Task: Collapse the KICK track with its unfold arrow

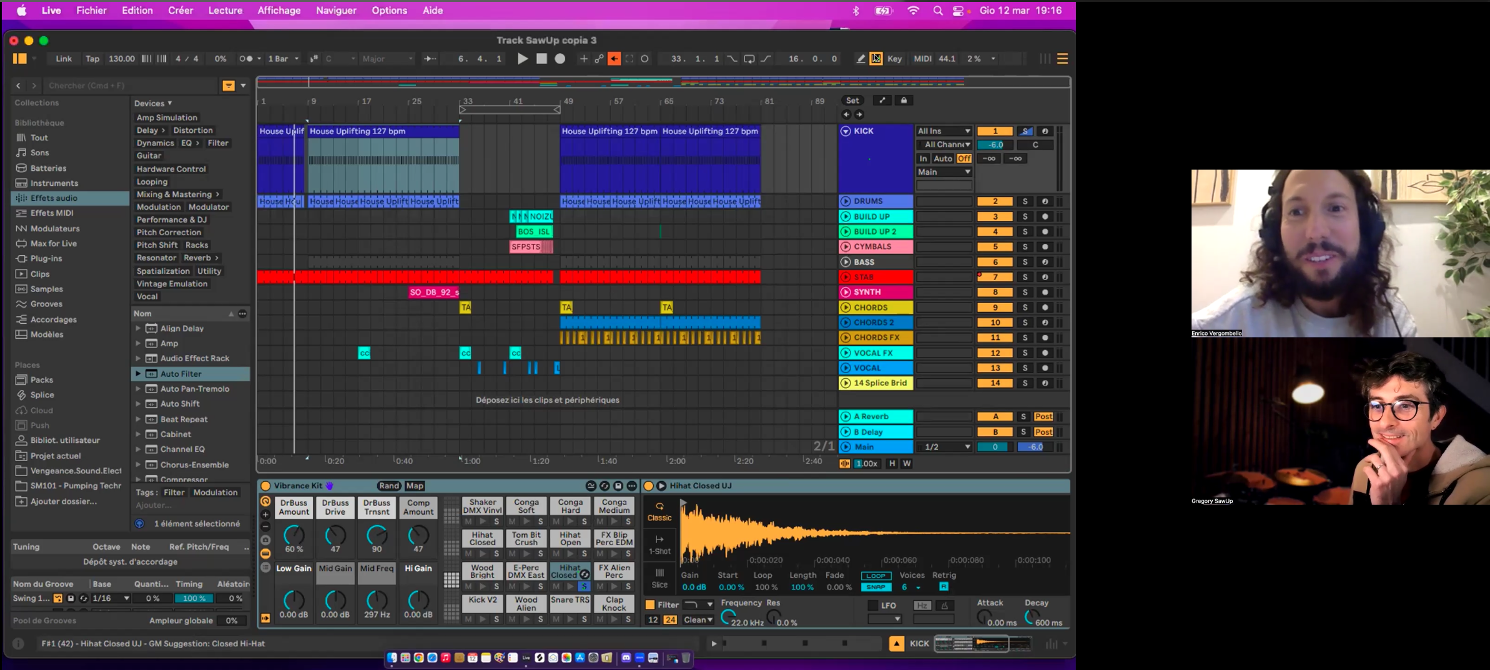Action: pos(846,131)
